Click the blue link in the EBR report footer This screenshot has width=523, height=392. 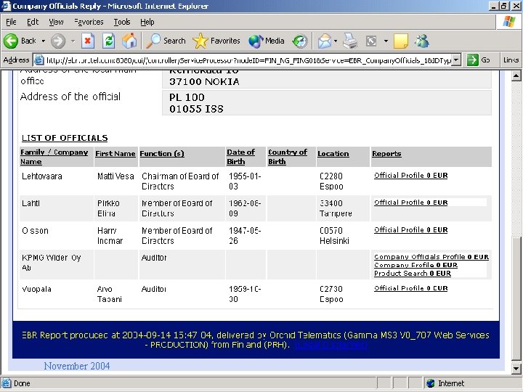click(331, 345)
